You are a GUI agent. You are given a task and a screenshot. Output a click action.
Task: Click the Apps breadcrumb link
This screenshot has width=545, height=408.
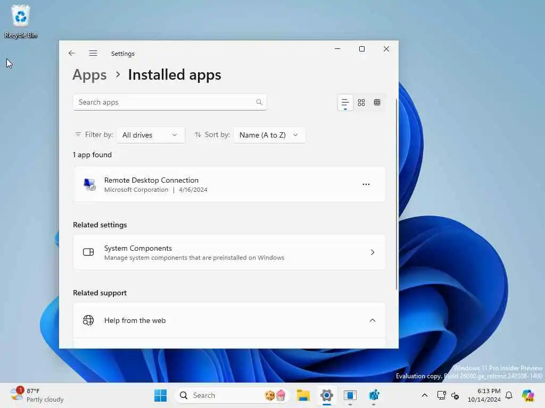point(89,75)
